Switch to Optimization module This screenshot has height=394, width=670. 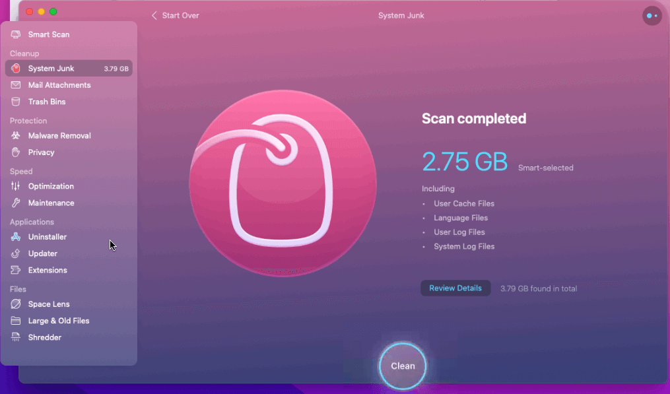point(69,186)
